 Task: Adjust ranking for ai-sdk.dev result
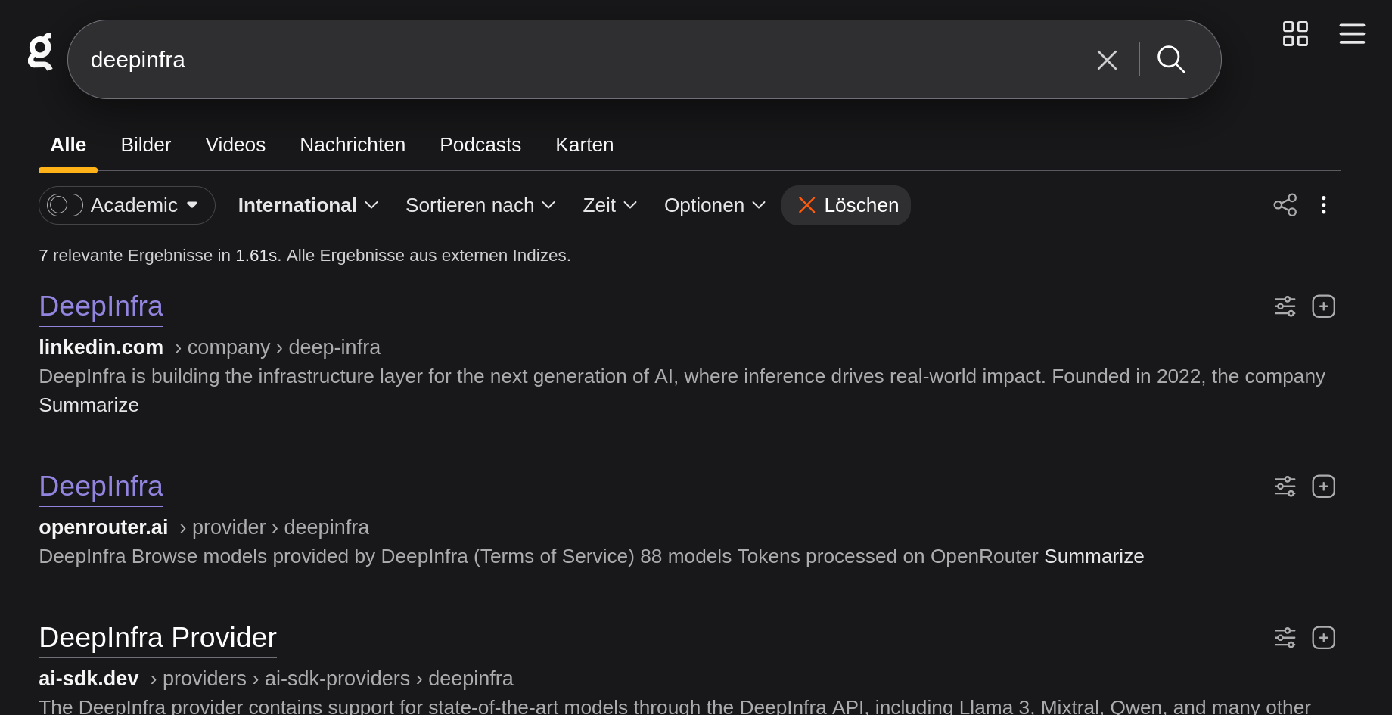pos(1285,638)
